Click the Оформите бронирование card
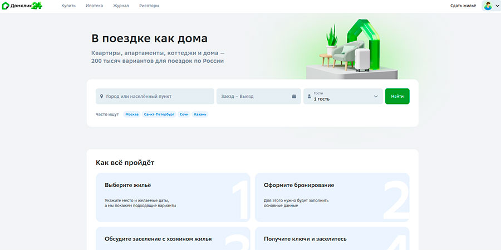501x250 pixels. [x=332, y=197]
